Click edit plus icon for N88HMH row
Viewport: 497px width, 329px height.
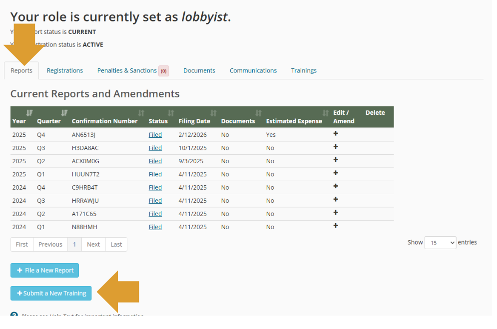click(x=336, y=226)
